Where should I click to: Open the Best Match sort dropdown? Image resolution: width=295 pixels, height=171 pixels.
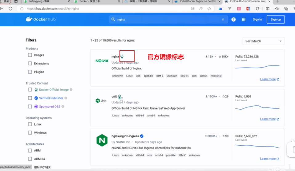click(263, 41)
